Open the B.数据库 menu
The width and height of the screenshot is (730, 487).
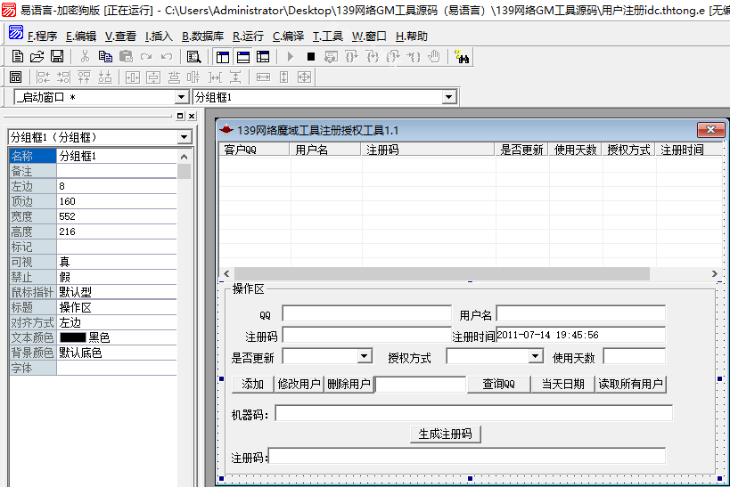pyautogui.click(x=202, y=37)
